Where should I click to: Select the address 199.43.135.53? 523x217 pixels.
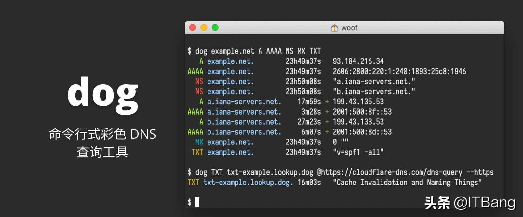[x=358, y=102]
